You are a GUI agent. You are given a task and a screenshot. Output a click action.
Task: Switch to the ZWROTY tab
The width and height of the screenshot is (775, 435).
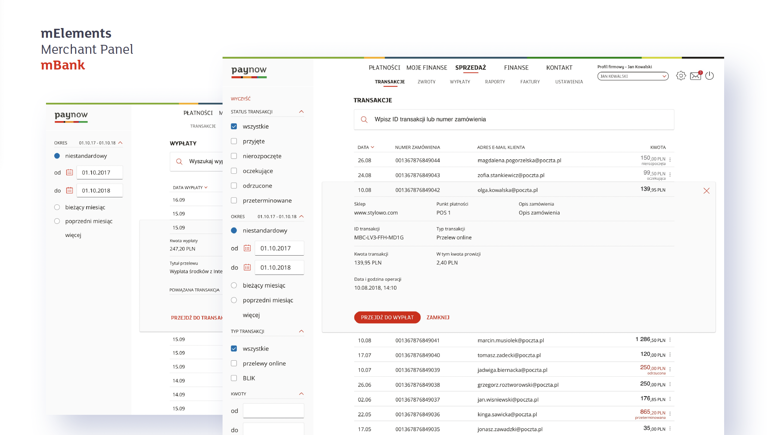[x=426, y=82]
